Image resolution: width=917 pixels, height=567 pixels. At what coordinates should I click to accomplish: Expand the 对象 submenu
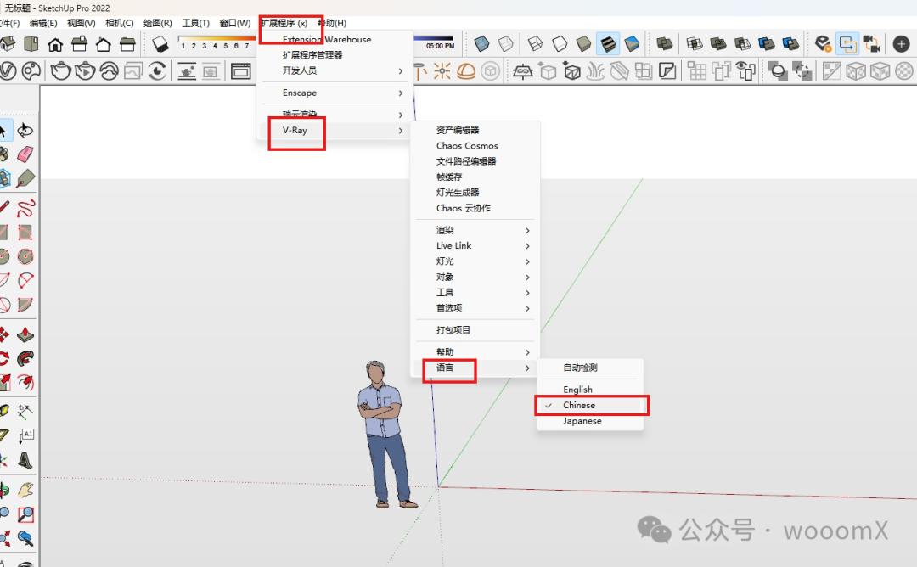click(475, 277)
